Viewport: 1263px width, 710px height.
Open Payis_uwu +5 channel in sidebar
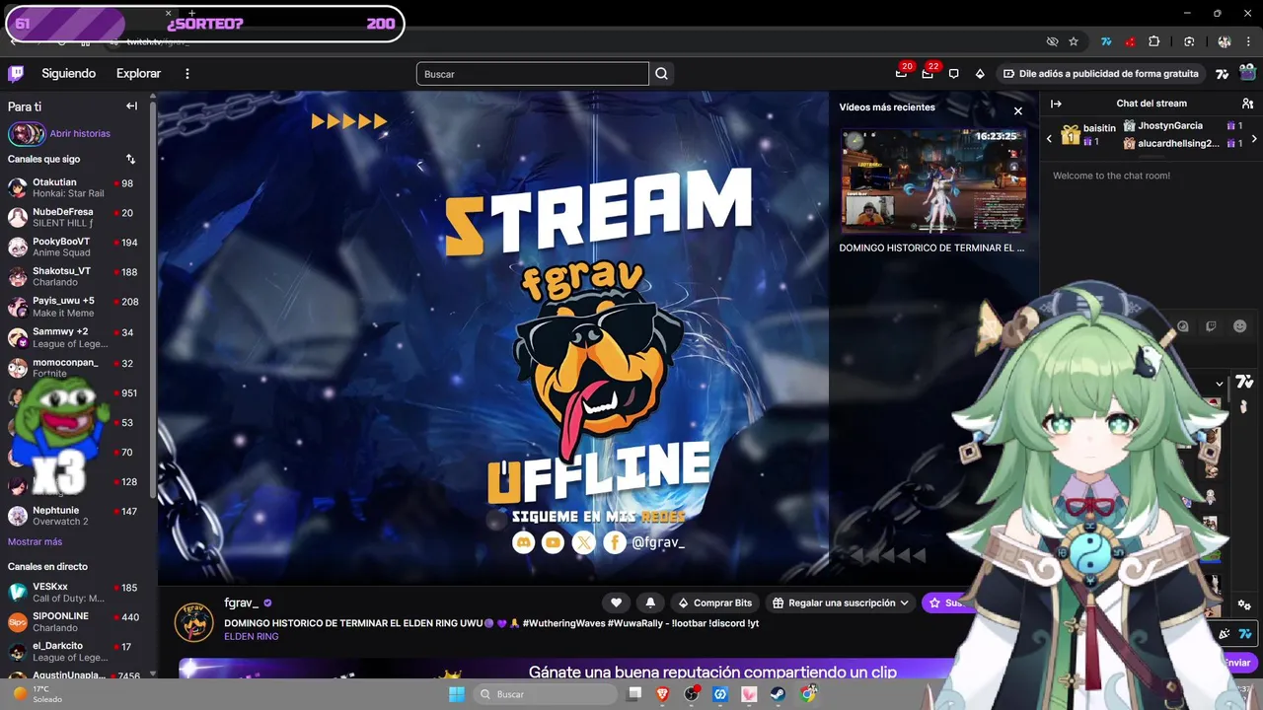coord(77,307)
